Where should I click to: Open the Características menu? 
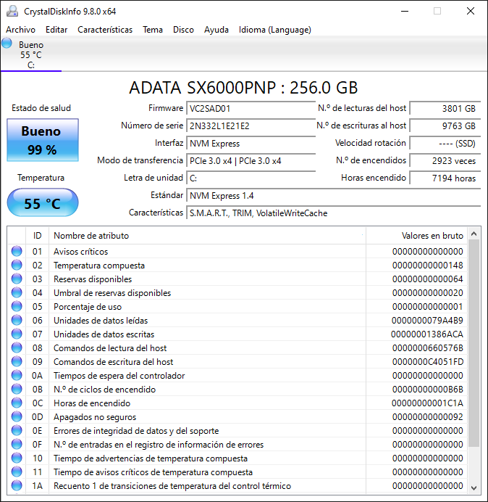click(105, 30)
